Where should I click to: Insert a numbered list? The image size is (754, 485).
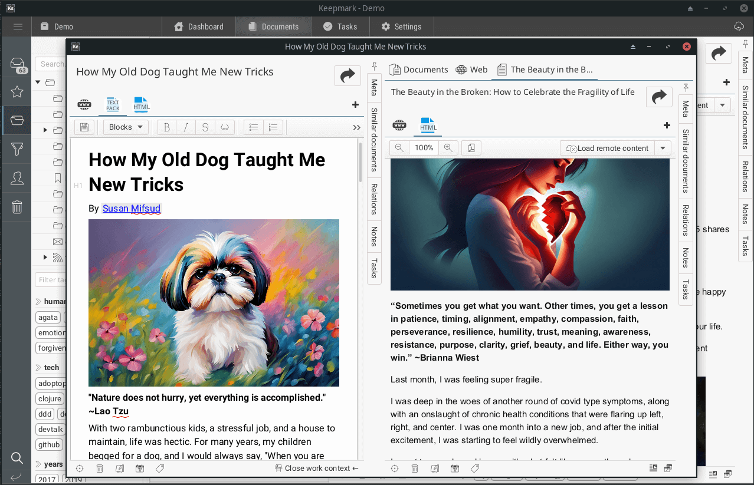[x=273, y=127]
